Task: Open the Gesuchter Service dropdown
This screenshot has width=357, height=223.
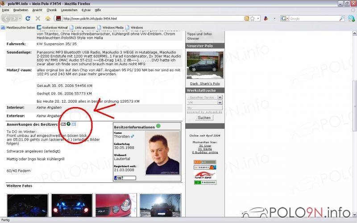Action: point(204,97)
